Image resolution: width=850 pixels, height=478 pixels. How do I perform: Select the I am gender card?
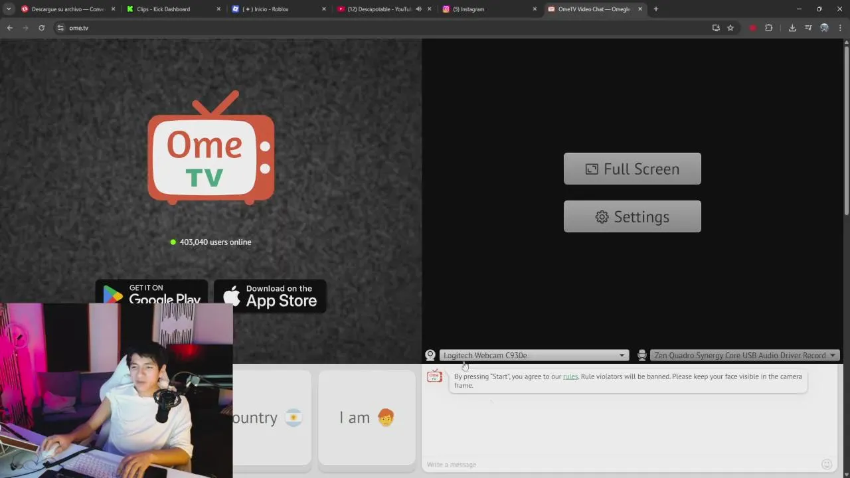pos(367,418)
